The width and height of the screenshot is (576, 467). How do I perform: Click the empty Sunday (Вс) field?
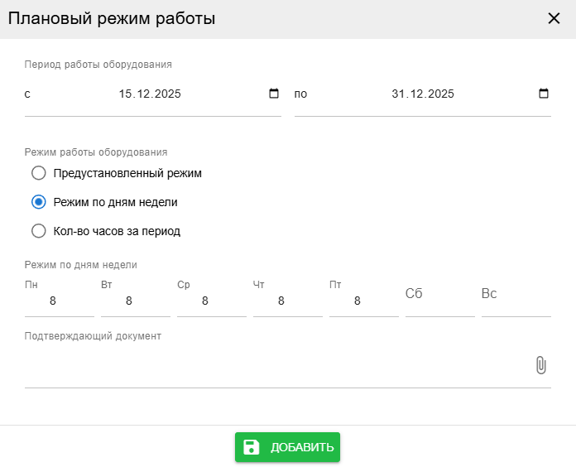point(516,301)
